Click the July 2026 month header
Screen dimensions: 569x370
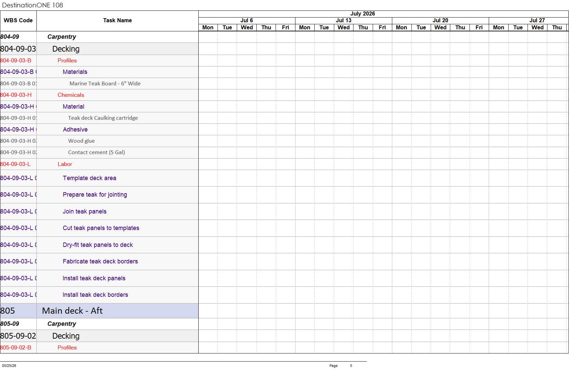tap(363, 14)
